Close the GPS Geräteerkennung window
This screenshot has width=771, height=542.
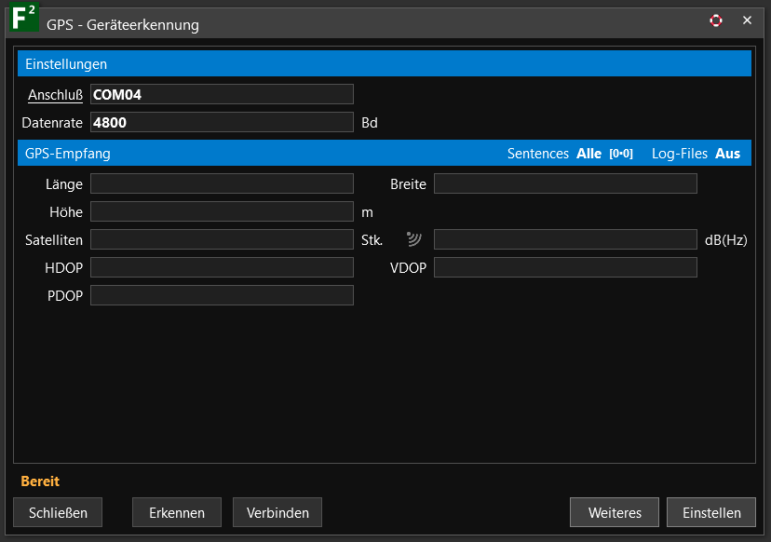[x=747, y=20]
